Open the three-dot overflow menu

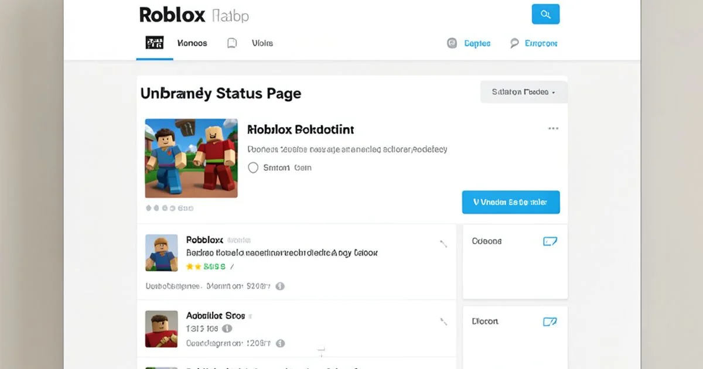click(x=553, y=128)
